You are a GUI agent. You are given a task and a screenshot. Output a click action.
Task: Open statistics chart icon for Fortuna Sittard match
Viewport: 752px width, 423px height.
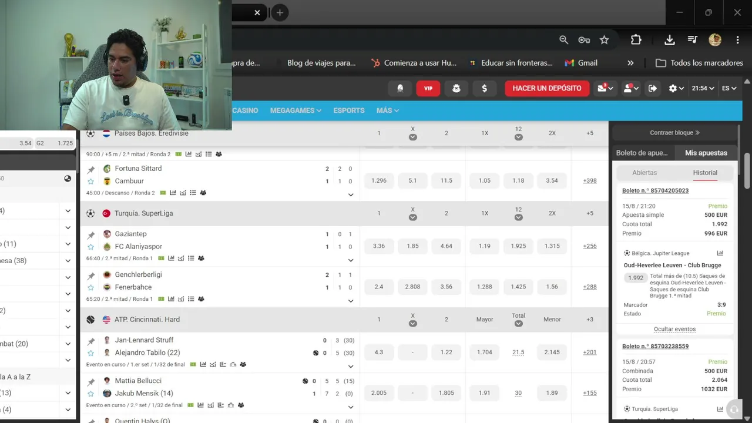pyautogui.click(x=173, y=193)
